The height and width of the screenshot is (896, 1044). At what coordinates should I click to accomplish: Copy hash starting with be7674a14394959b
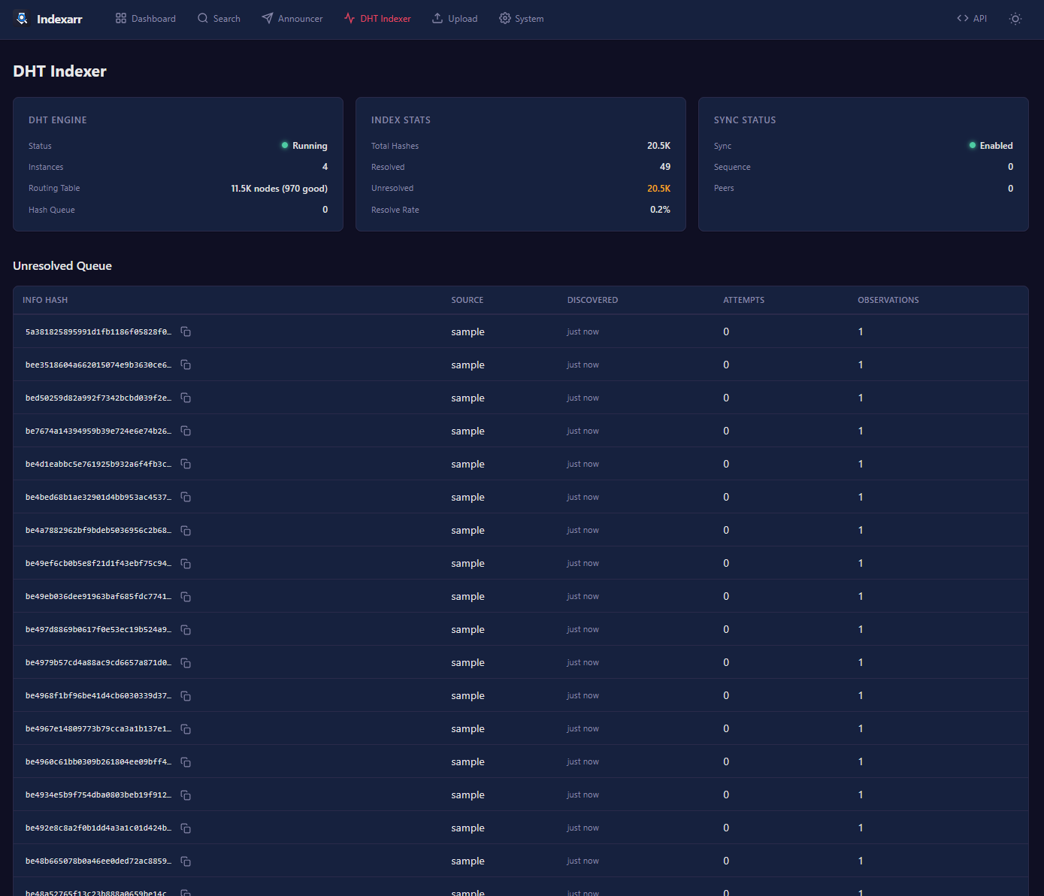click(x=186, y=431)
